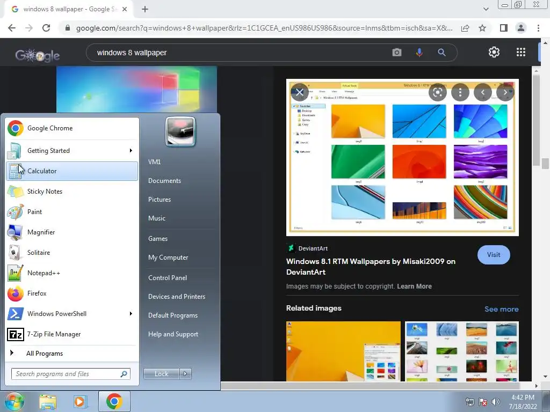Expand Windows PowerShell submenu arrow
Viewport: 550px width, 412px height.
tap(131, 313)
